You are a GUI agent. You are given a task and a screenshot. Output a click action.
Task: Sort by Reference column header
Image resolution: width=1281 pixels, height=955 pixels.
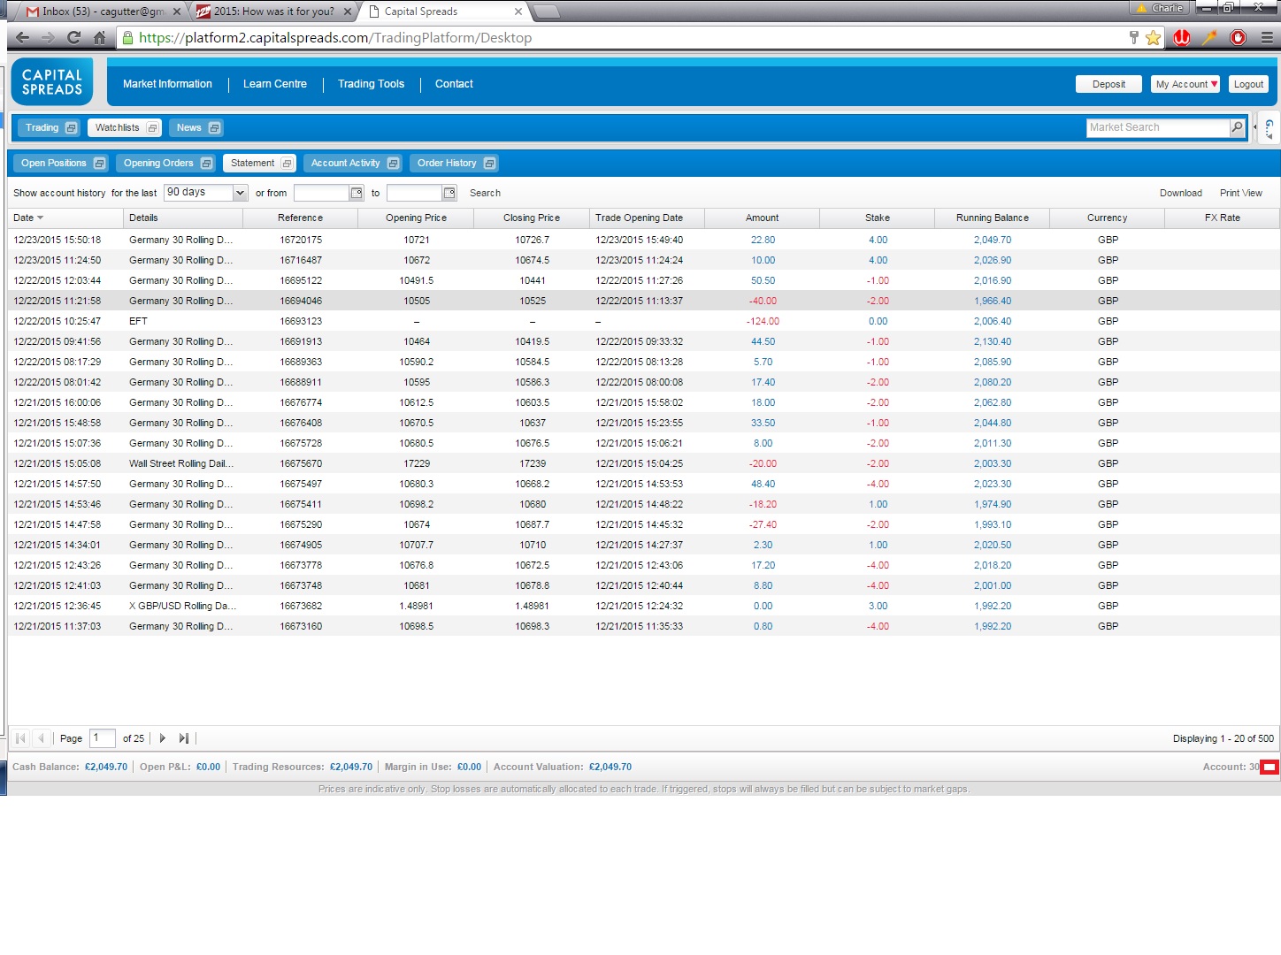[300, 218]
